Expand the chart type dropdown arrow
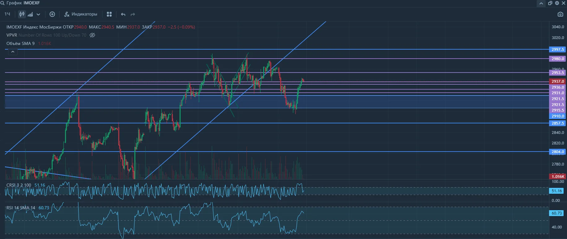 tap(38, 14)
